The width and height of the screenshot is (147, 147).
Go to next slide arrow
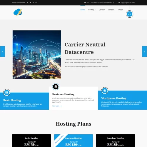(144, 51)
